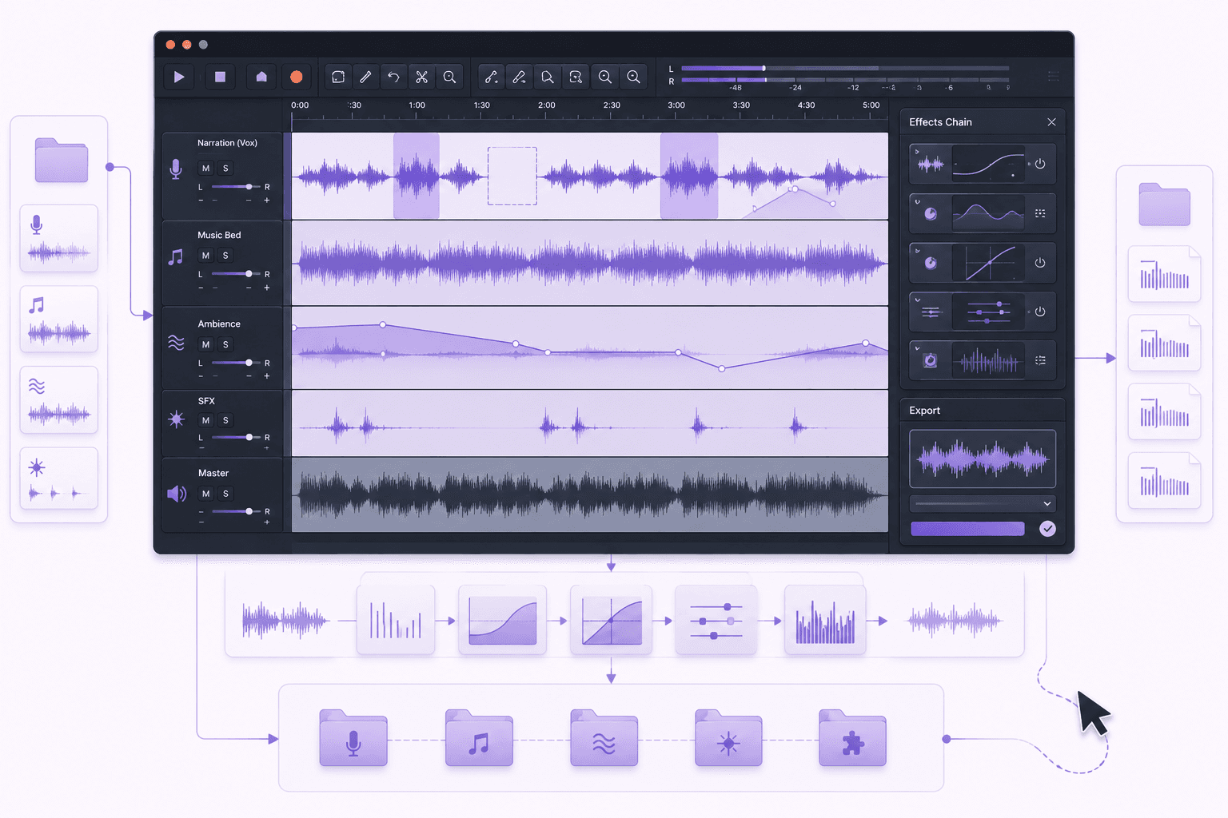
Task: Solo the Narration (Vox) track
Action: click(225, 169)
